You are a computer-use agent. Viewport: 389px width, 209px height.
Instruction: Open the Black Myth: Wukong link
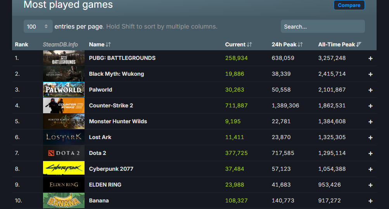tap(116, 74)
